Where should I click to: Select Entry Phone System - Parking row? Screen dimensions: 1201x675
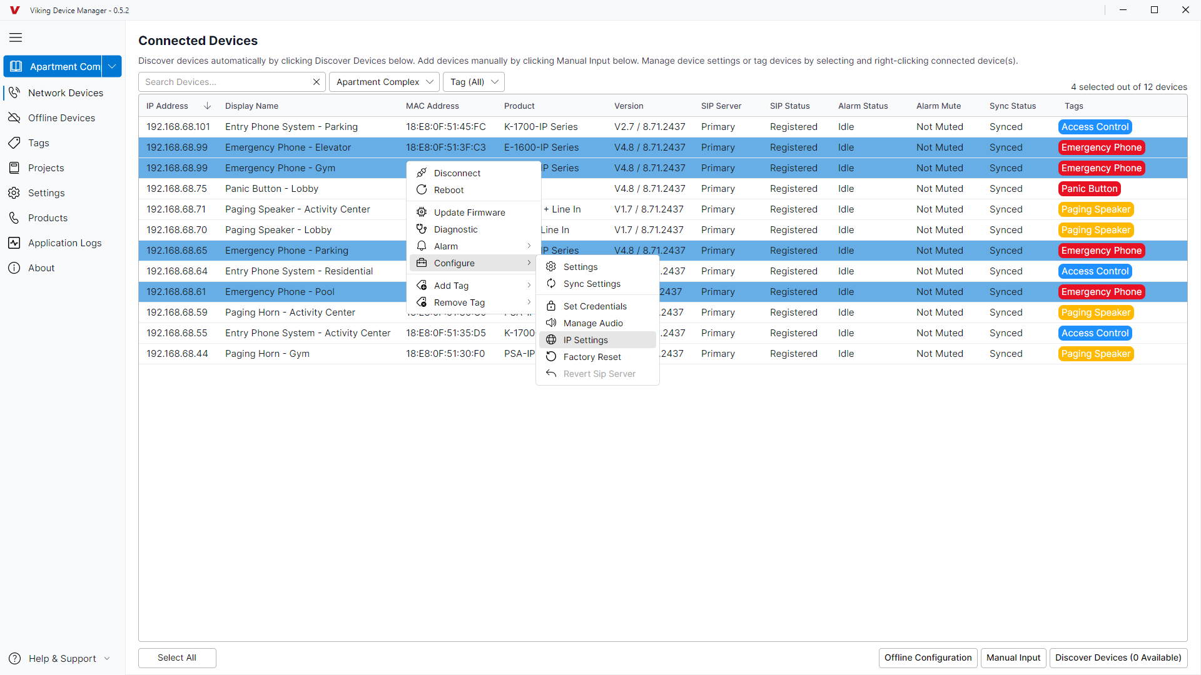coord(291,127)
